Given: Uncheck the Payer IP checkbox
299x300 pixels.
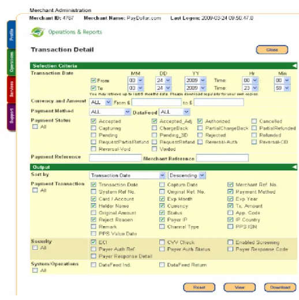Looking at the screenshot, I should [x=162, y=220].
